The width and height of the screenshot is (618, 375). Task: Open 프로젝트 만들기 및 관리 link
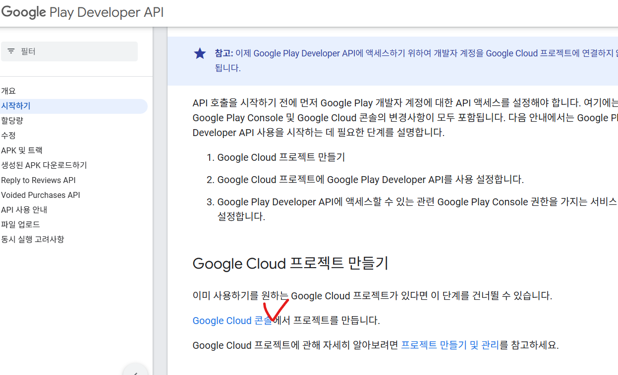coord(450,345)
